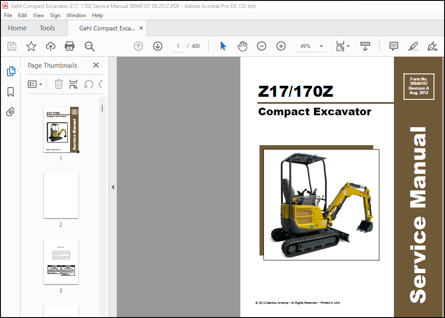Go to previous page arrow
Image resolution: width=445 pixels, height=318 pixels.
(x=138, y=46)
